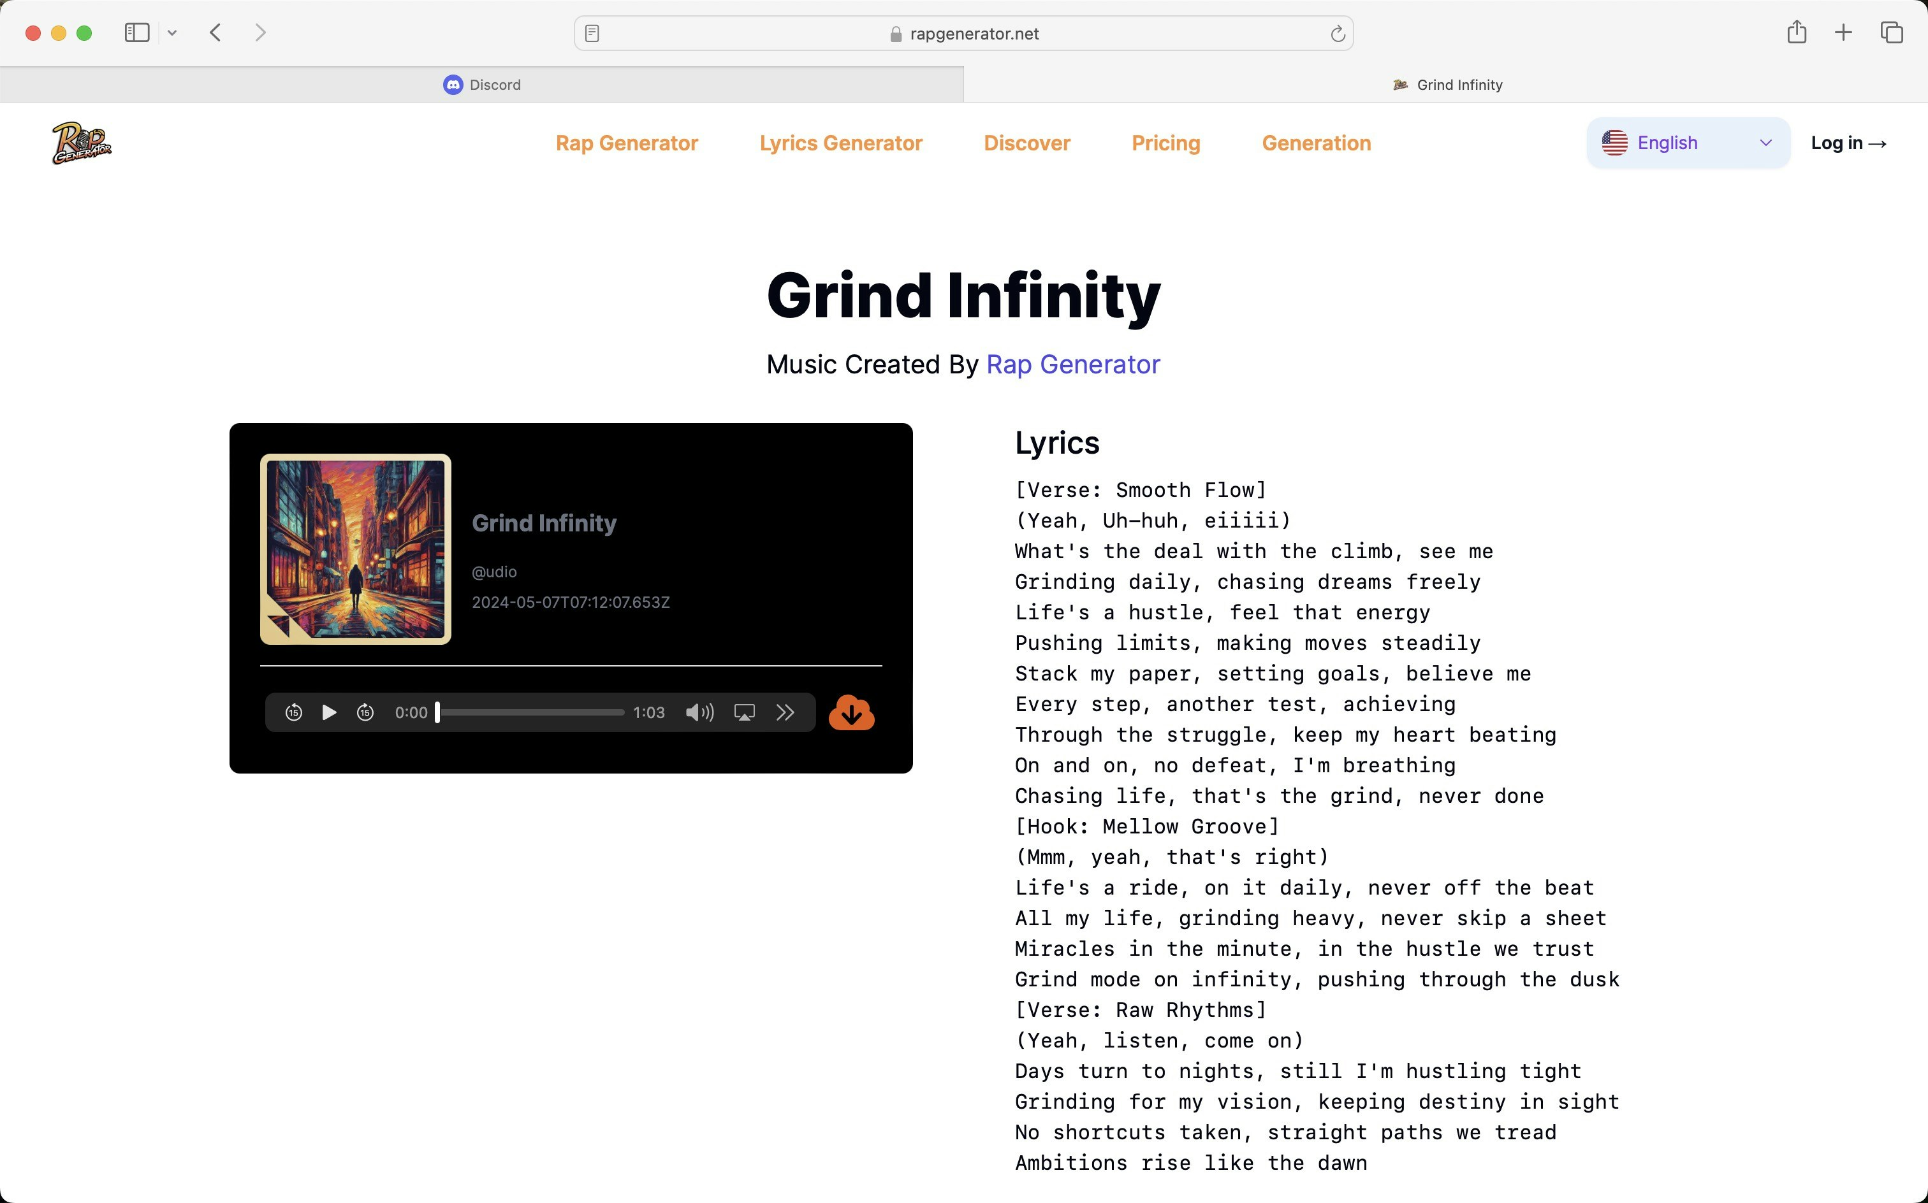Switch to the Discord tab
The height and width of the screenshot is (1203, 1928).
coord(481,84)
